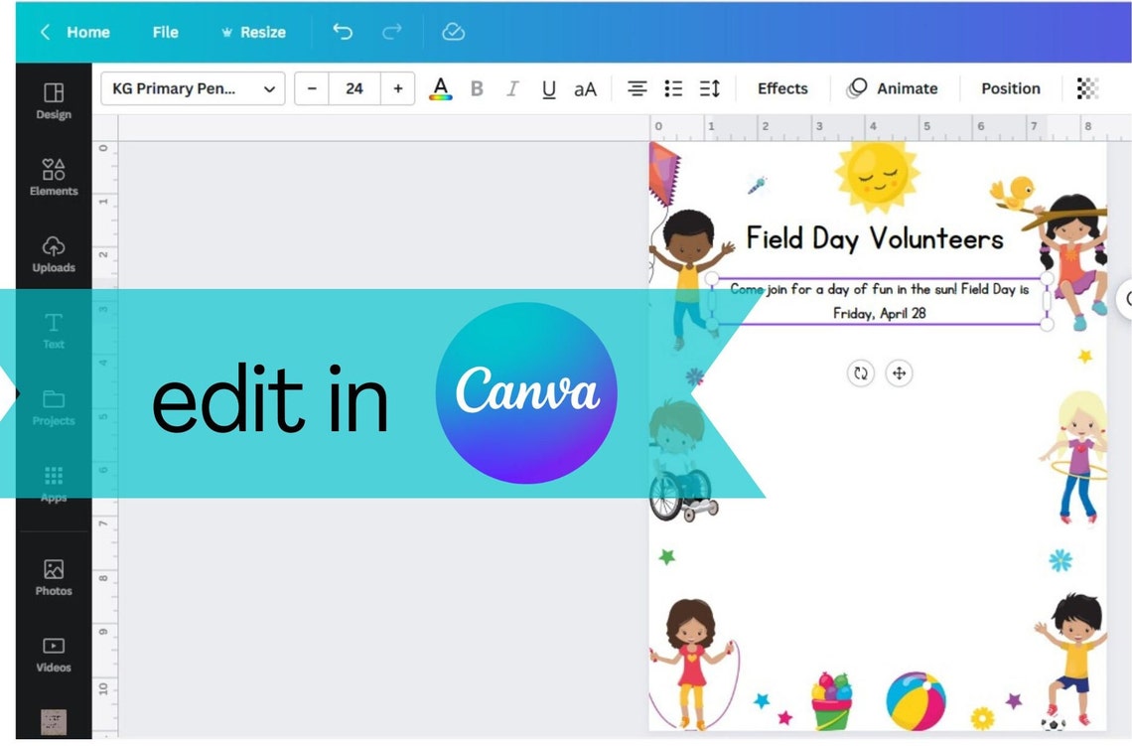Toggle underline formatting
The image size is (1132, 746).
[548, 88]
